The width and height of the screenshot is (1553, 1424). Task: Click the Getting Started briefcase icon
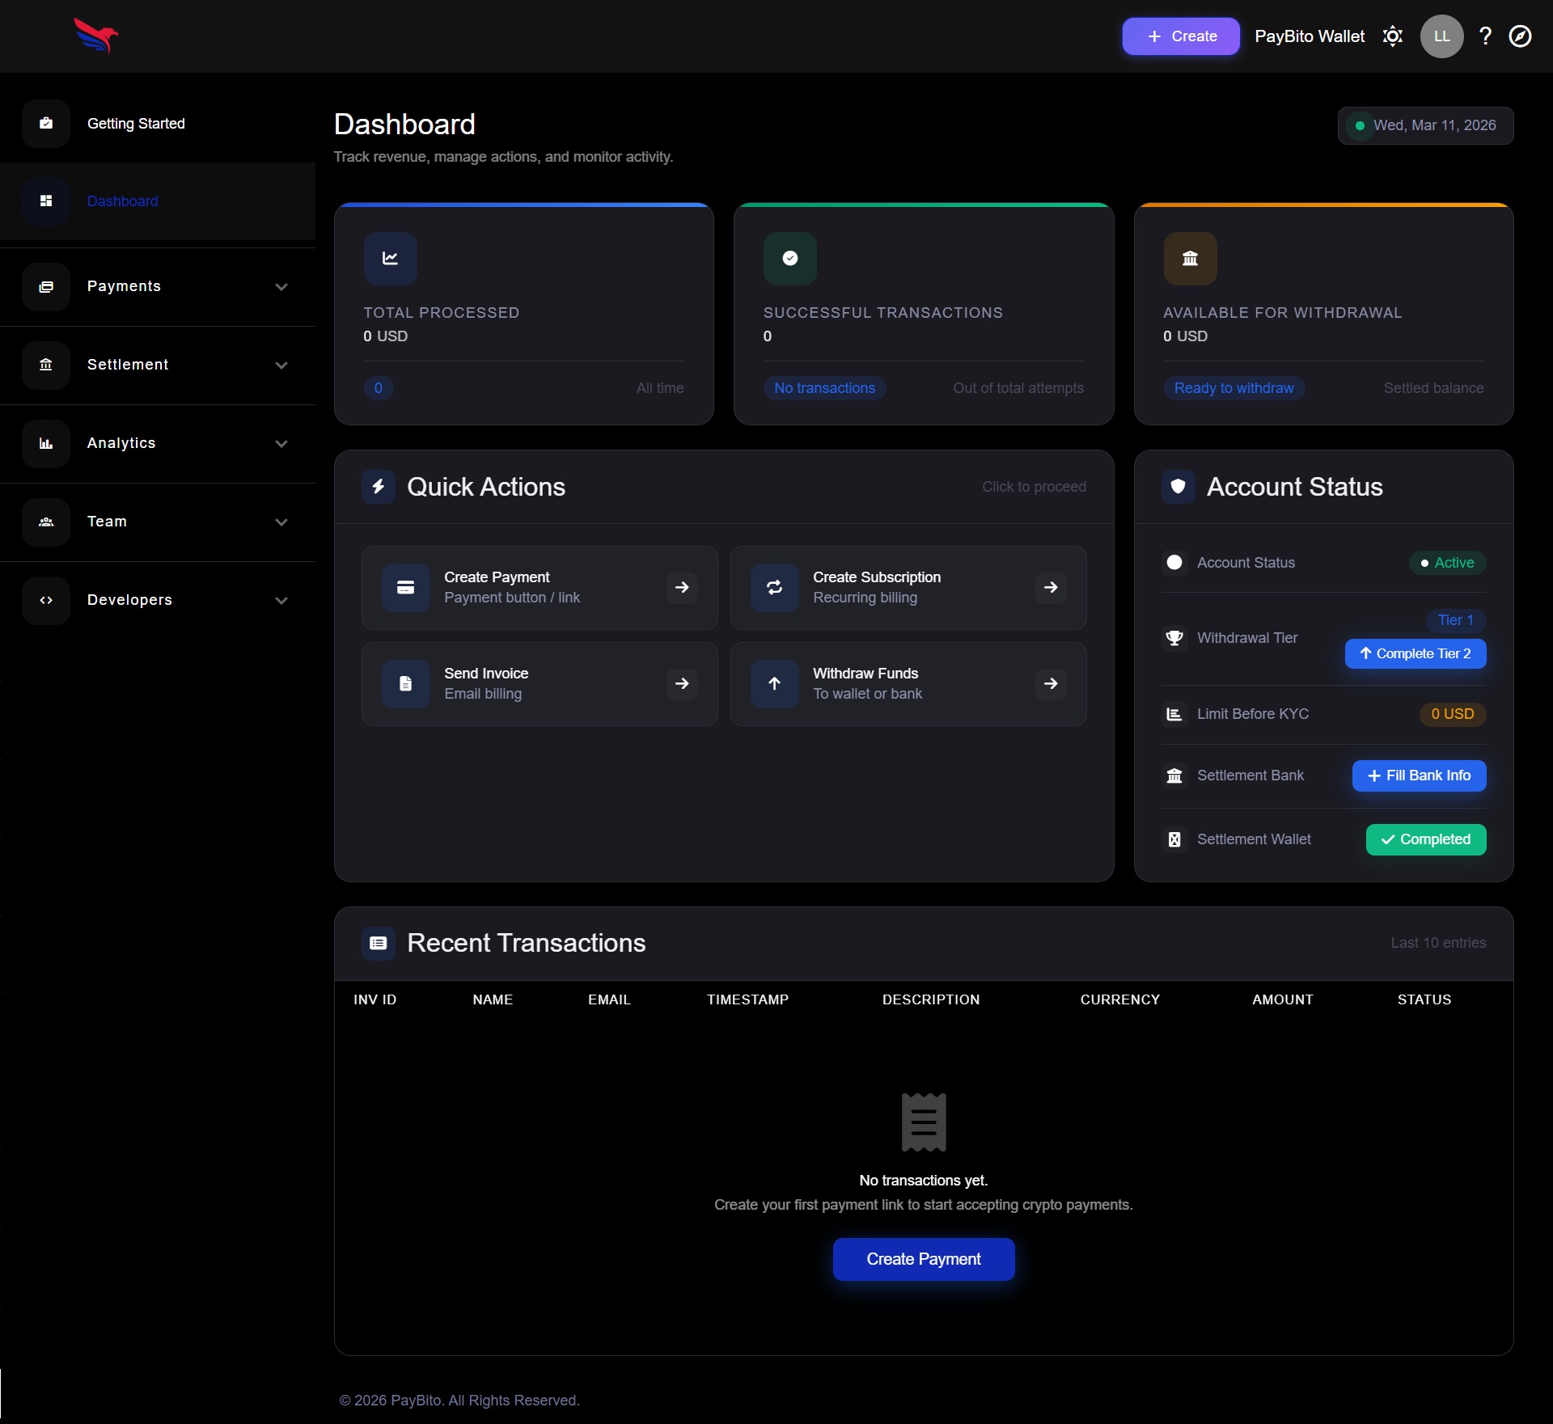pos(46,124)
